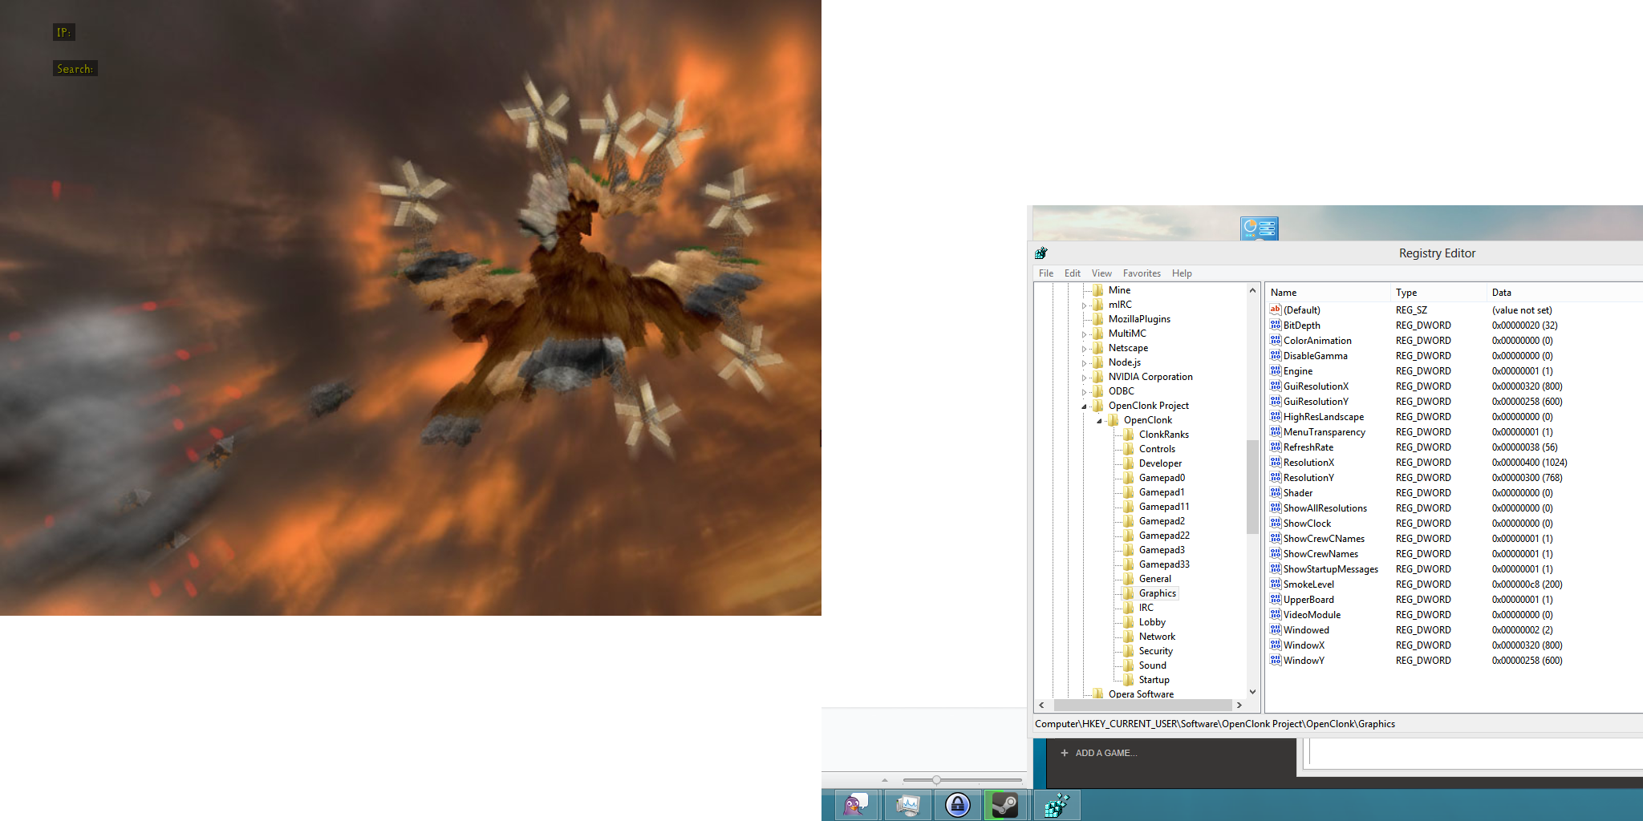Image resolution: width=1643 pixels, height=821 pixels.
Task: Expand the mIRC registry key
Action: pos(1084,305)
